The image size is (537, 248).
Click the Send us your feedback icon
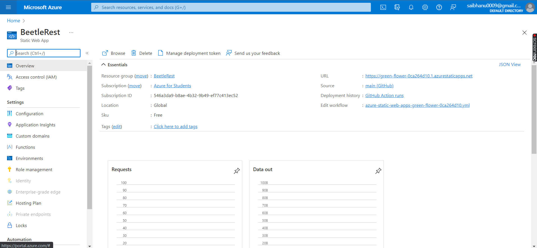[x=229, y=53]
